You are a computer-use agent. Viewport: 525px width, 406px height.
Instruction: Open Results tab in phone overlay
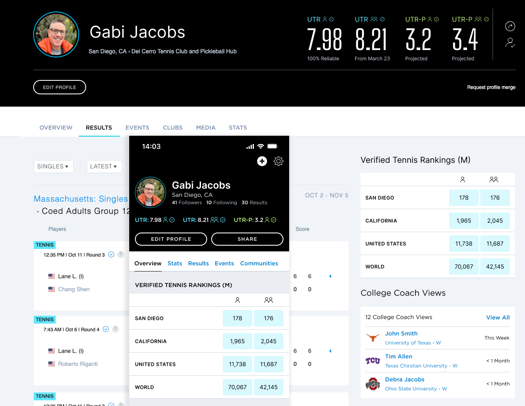[199, 263]
